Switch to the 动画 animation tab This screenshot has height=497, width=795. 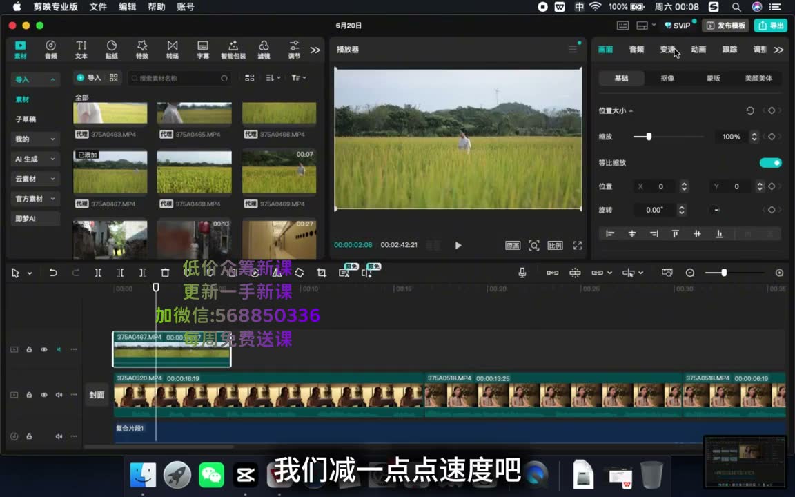pos(698,49)
